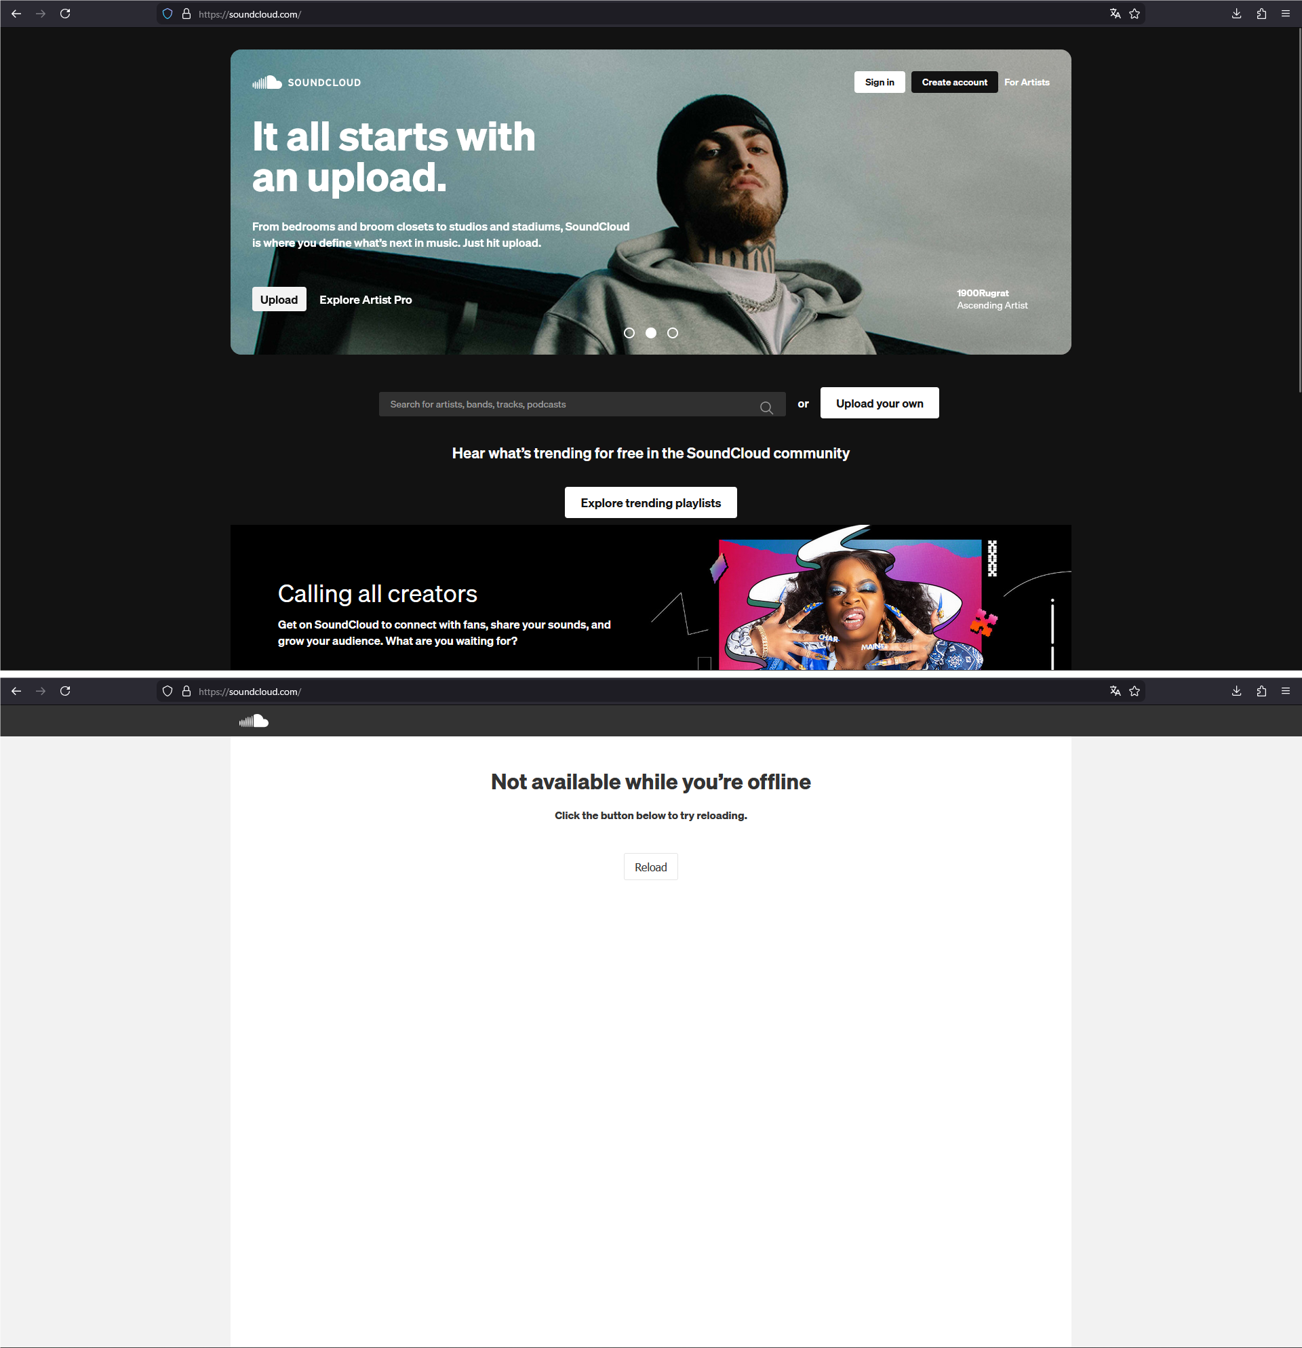1302x1348 pixels.
Task: Click the extensions puzzle icon in the top browser
Action: (1261, 14)
